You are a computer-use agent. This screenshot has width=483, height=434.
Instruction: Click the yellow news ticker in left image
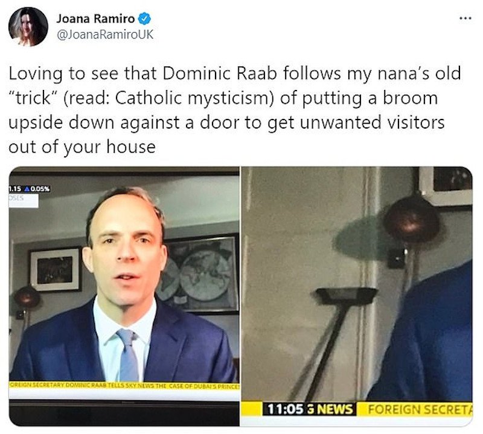coord(124,385)
